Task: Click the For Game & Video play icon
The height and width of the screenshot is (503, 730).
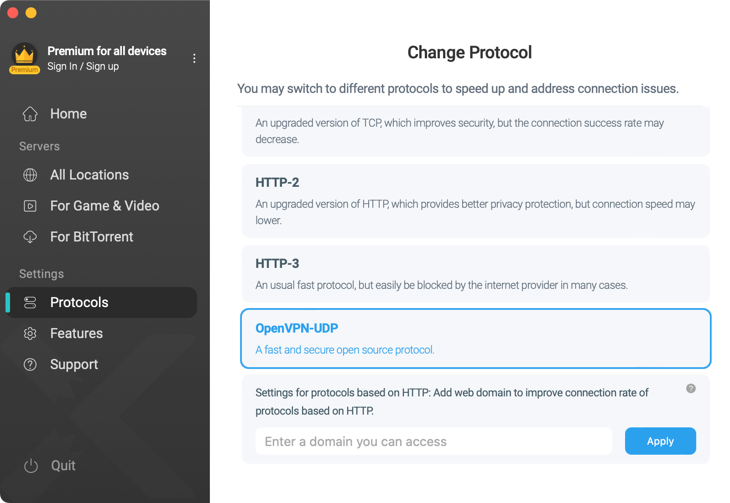Action: [30, 206]
